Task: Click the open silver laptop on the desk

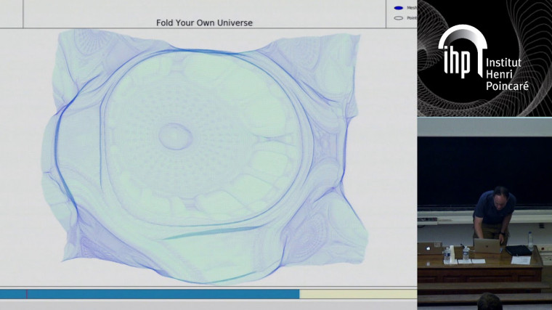Action: point(487,245)
